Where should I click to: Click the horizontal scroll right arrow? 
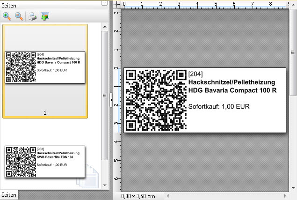coord(285,196)
